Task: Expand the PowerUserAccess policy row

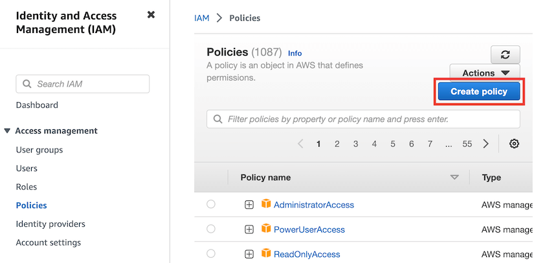Action: pyautogui.click(x=249, y=229)
